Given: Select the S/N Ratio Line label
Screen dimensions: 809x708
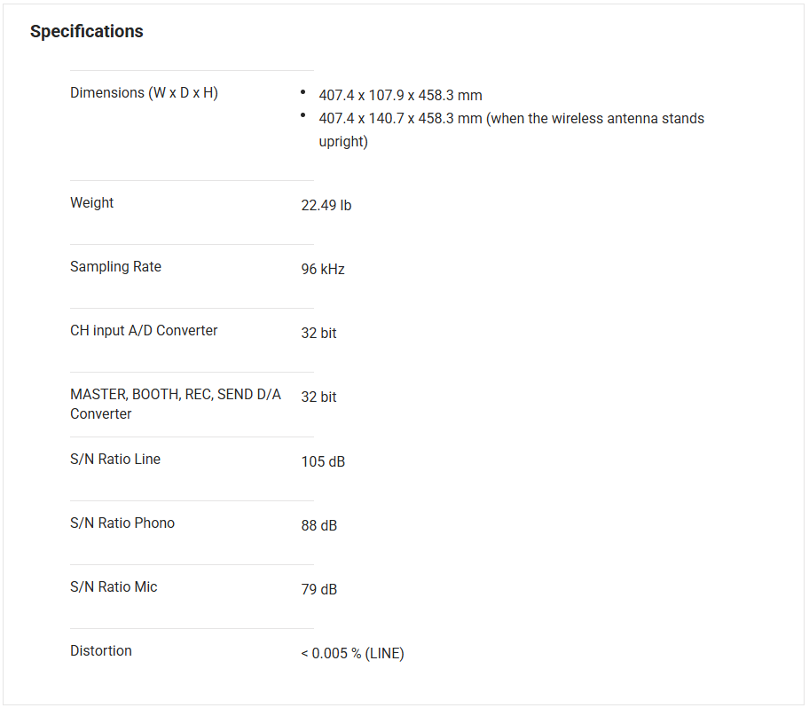Looking at the screenshot, I should (x=115, y=460).
